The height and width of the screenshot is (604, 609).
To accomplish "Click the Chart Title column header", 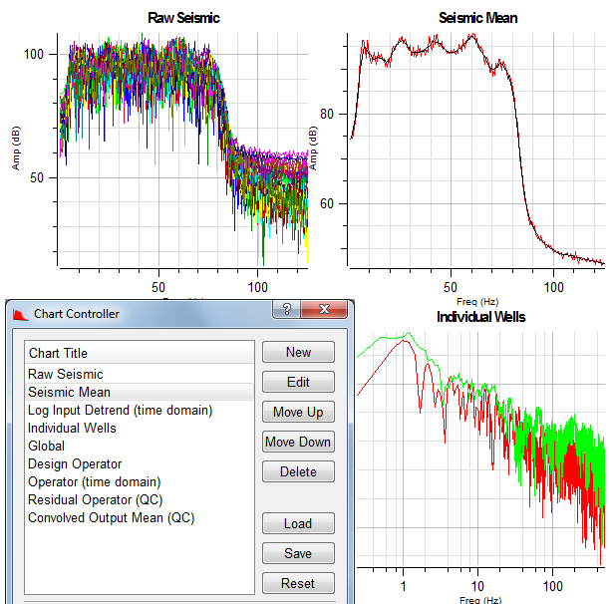I will (x=140, y=353).
